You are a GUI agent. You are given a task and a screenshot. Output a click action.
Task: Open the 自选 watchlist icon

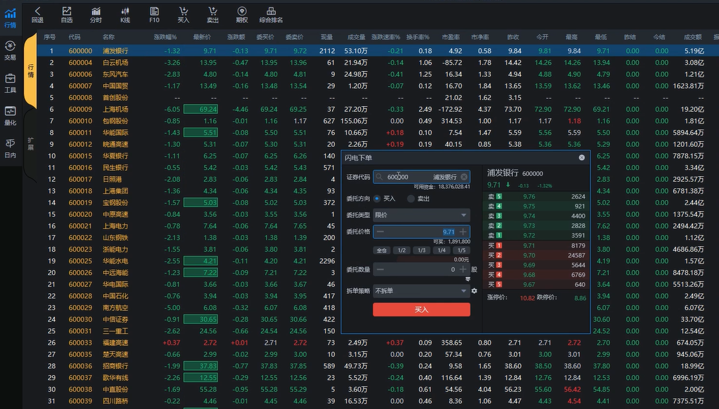pos(67,11)
